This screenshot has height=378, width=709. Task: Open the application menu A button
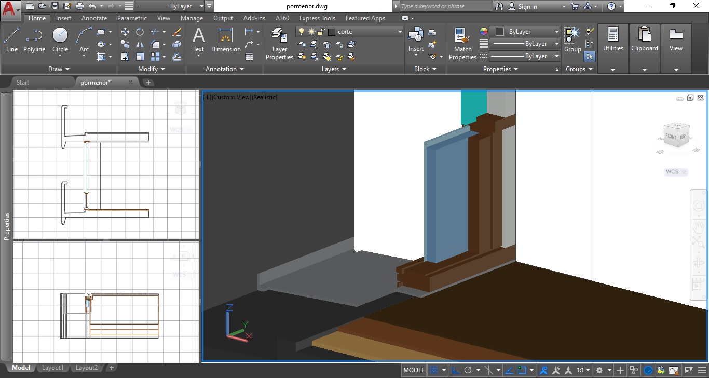[x=11, y=10]
